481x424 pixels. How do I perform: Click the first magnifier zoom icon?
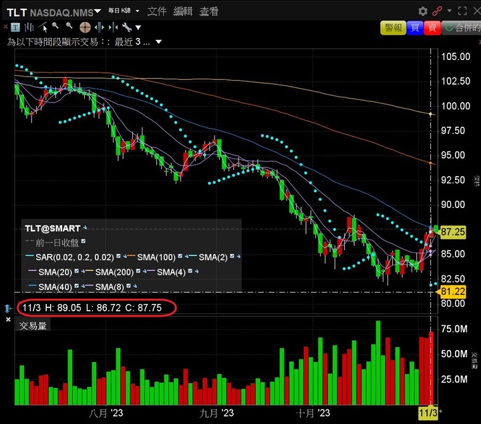(55, 26)
